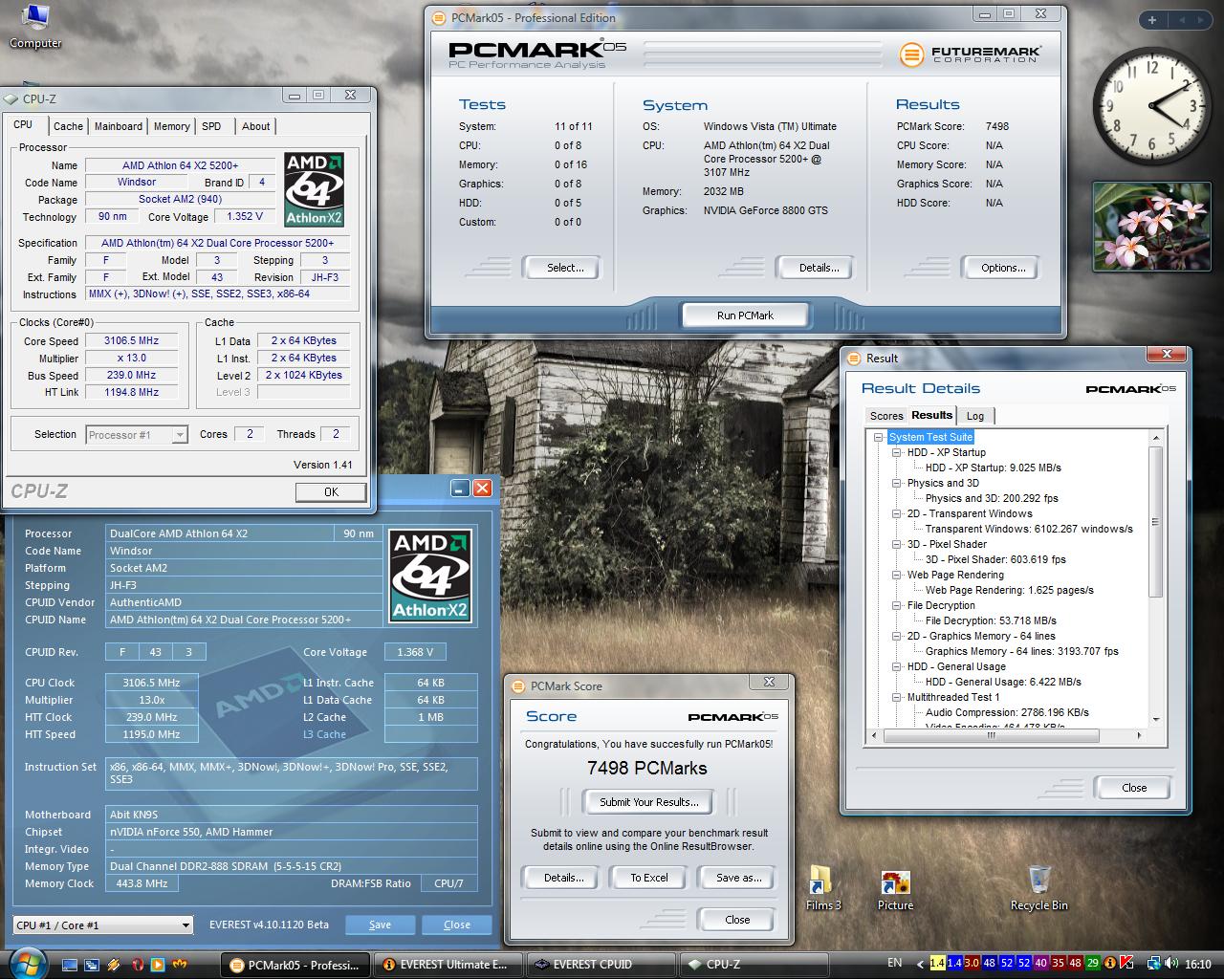Collapse the 3D - Pixel Shader node
The width and height of the screenshot is (1224, 979).
[x=897, y=544]
